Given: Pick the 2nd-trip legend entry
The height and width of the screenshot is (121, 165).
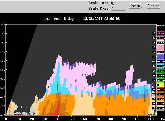Looking at the screenshot, I should (158, 38).
